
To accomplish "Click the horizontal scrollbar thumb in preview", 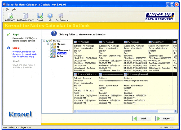I will (x=117, y=111).
